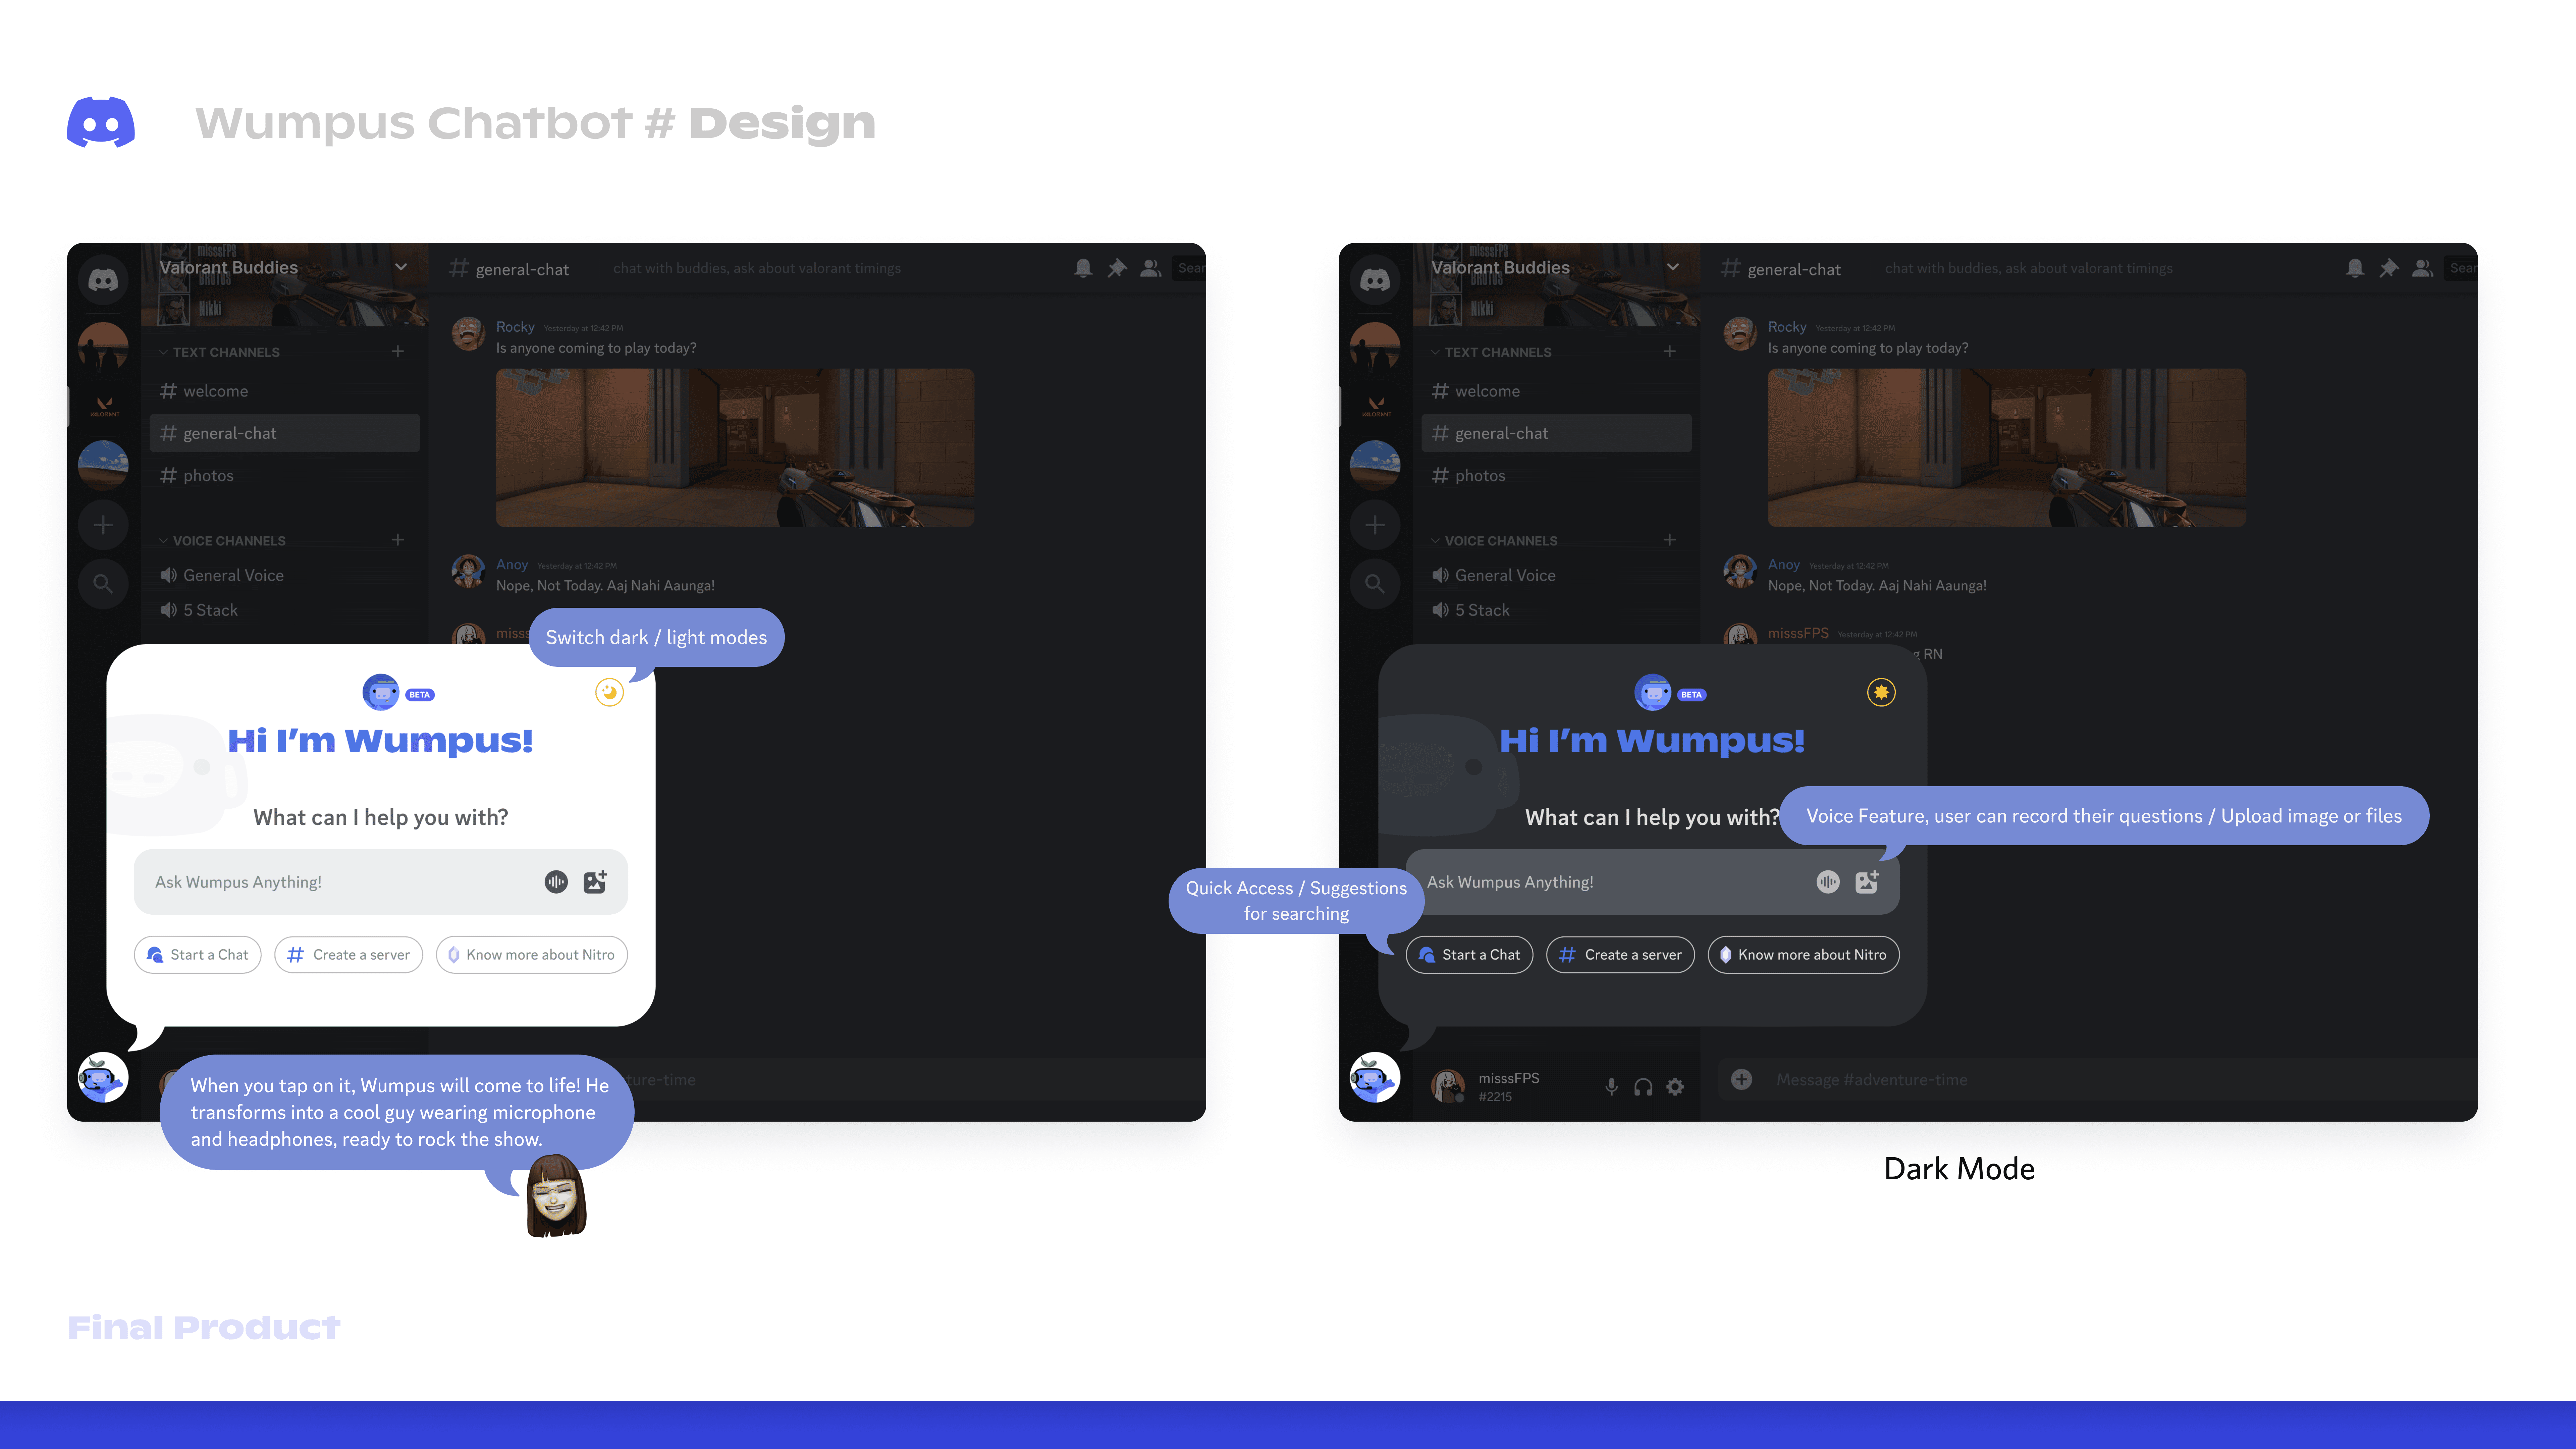The width and height of the screenshot is (2576, 1449).
Task: Click Create a server in light Wumpus popup
Action: click(x=349, y=955)
